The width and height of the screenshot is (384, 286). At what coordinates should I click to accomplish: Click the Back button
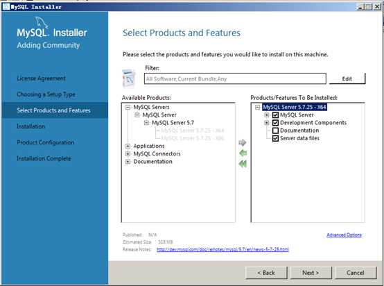pyautogui.click(x=266, y=273)
